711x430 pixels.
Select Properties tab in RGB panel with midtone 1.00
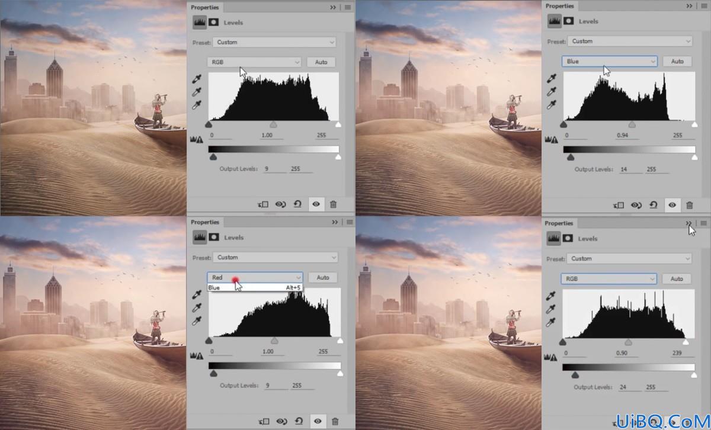point(205,7)
